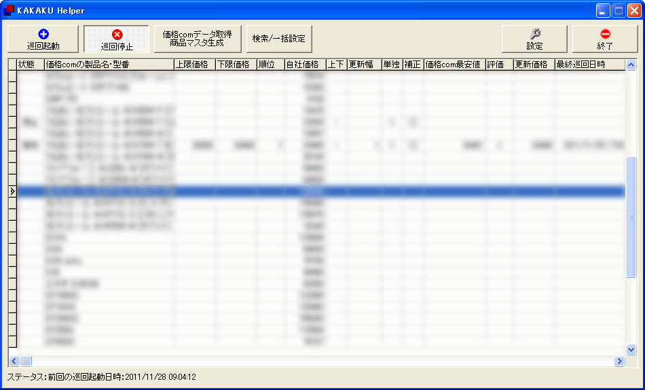
Task: Click vertical scrollbar up arrow
Action: 631,65
